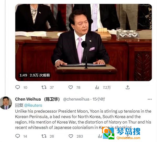Share the Reuters video tweet
The image size is (157, 142).
tap(128, 87)
